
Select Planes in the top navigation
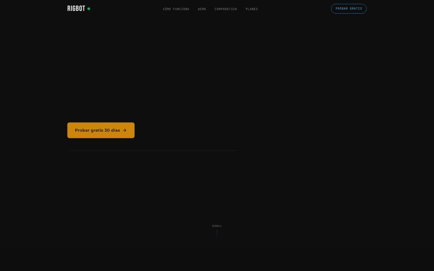pyautogui.click(x=252, y=9)
